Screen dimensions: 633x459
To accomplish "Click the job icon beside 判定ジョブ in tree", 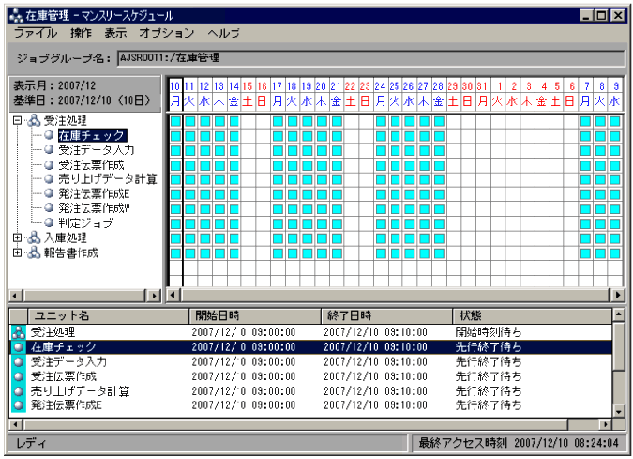I will click(x=49, y=222).
